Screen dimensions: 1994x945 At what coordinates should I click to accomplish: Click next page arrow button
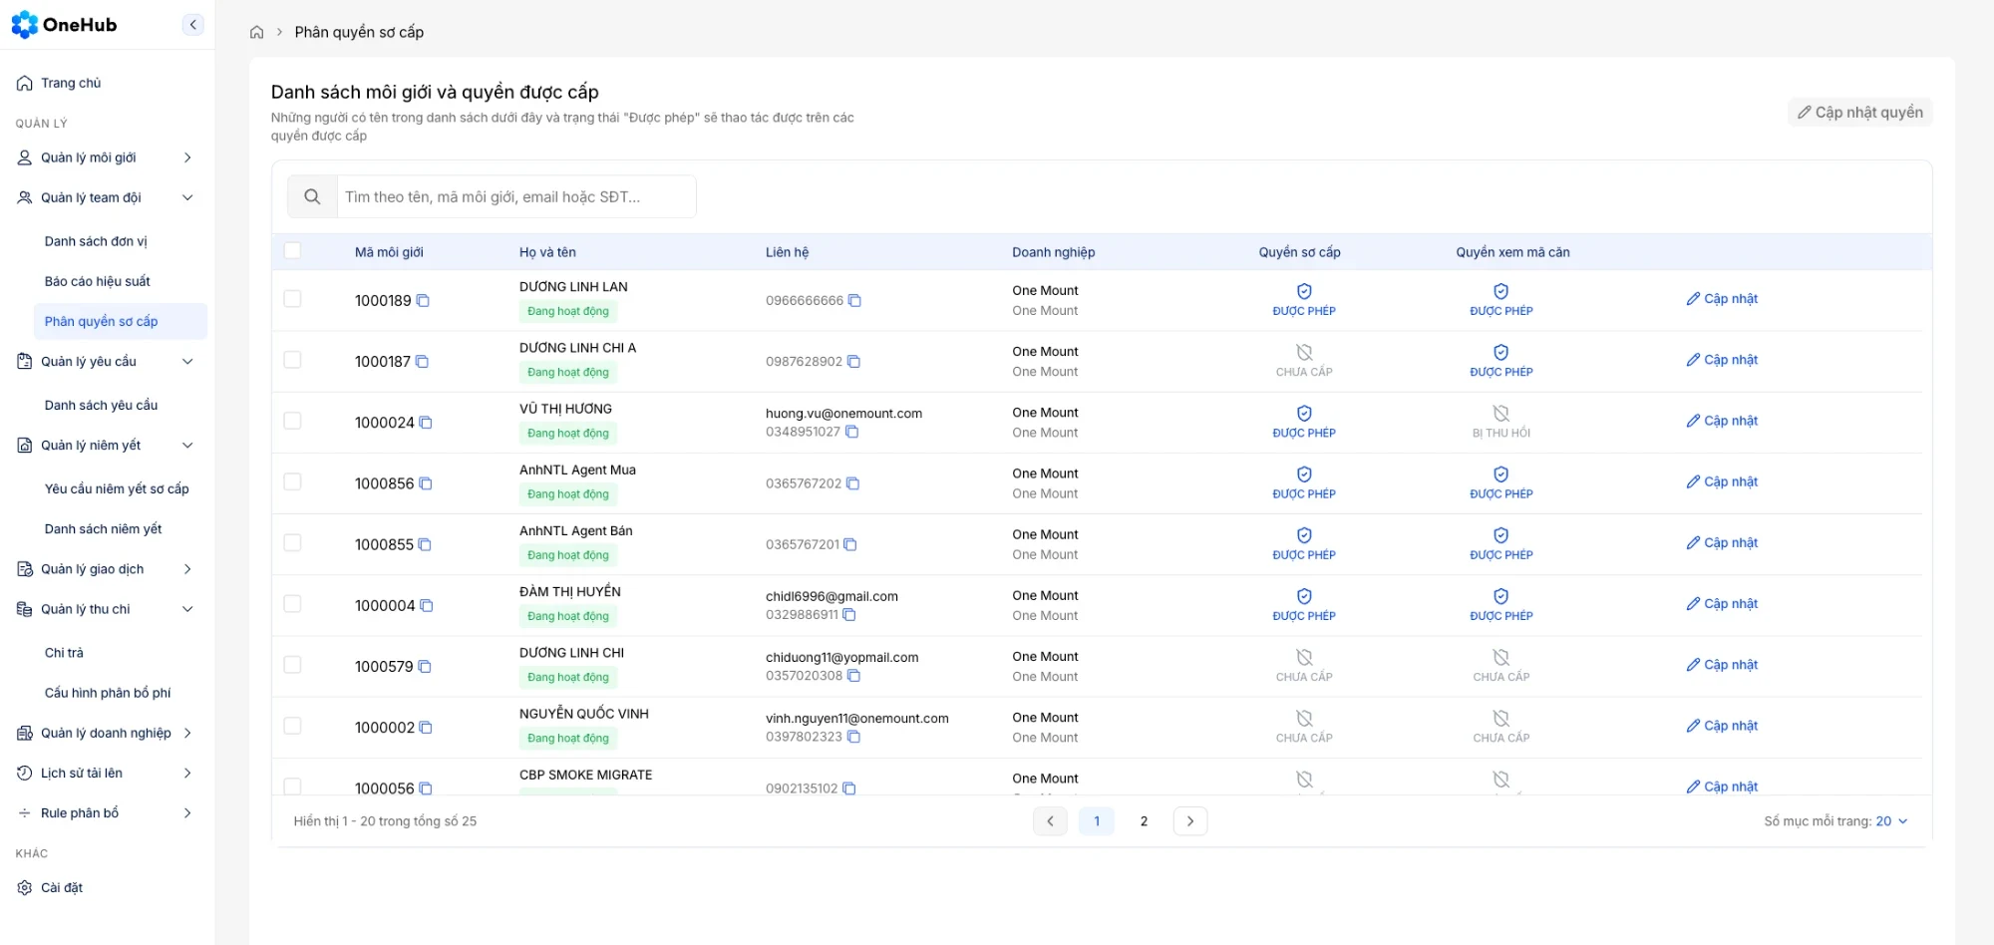click(1190, 821)
